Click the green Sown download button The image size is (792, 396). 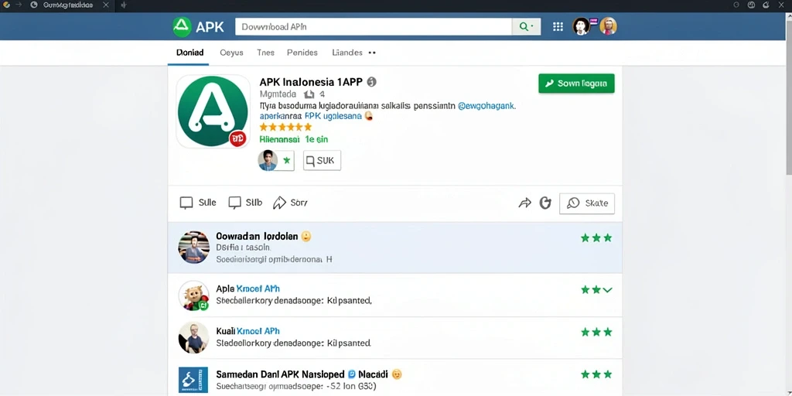click(576, 84)
